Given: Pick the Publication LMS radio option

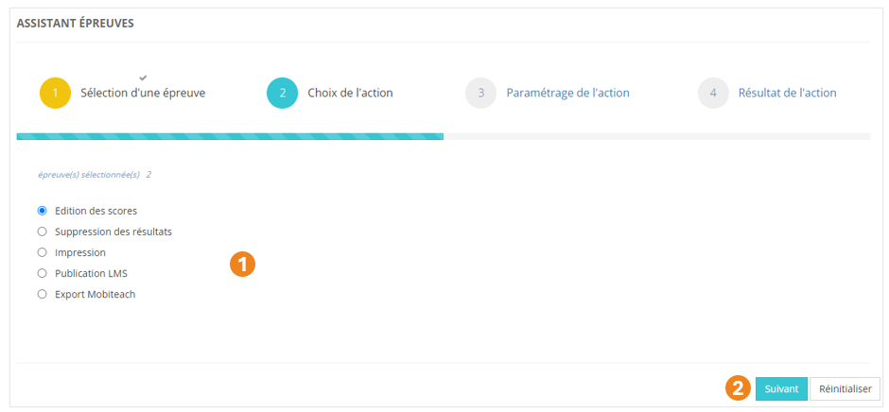Looking at the screenshot, I should point(42,273).
